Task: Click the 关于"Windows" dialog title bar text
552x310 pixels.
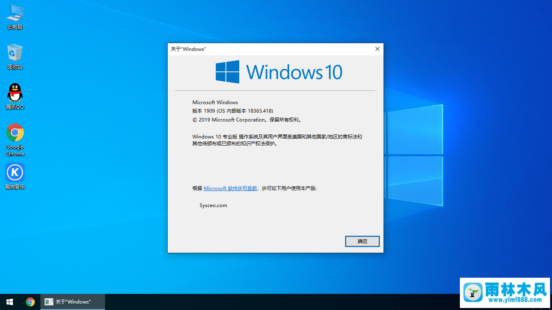Action: pos(188,49)
